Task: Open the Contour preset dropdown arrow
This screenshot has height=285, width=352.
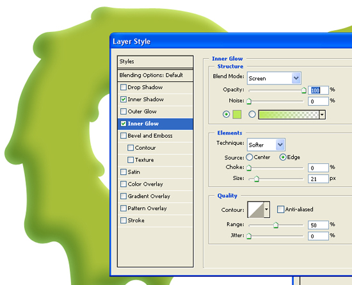Action: click(x=266, y=209)
